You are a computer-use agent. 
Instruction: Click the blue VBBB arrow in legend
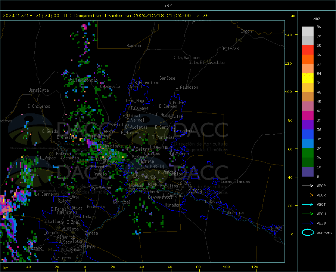(x=308, y=223)
